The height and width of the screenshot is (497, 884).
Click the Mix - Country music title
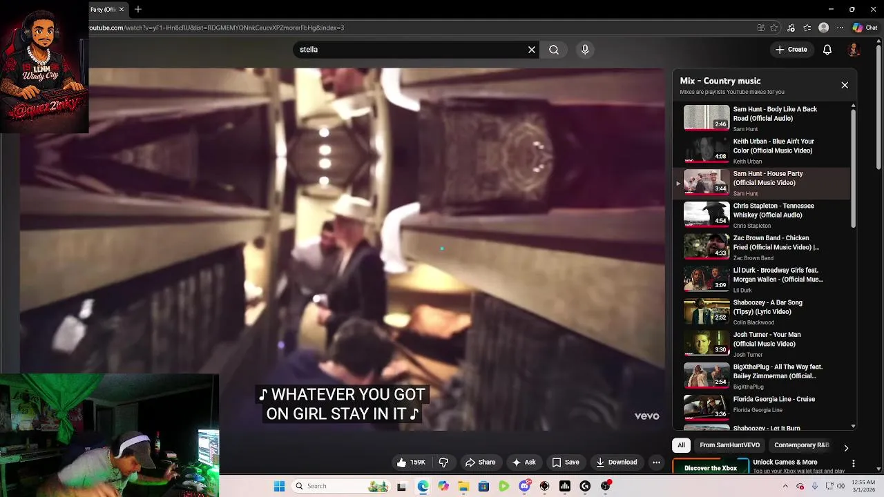point(720,81)
